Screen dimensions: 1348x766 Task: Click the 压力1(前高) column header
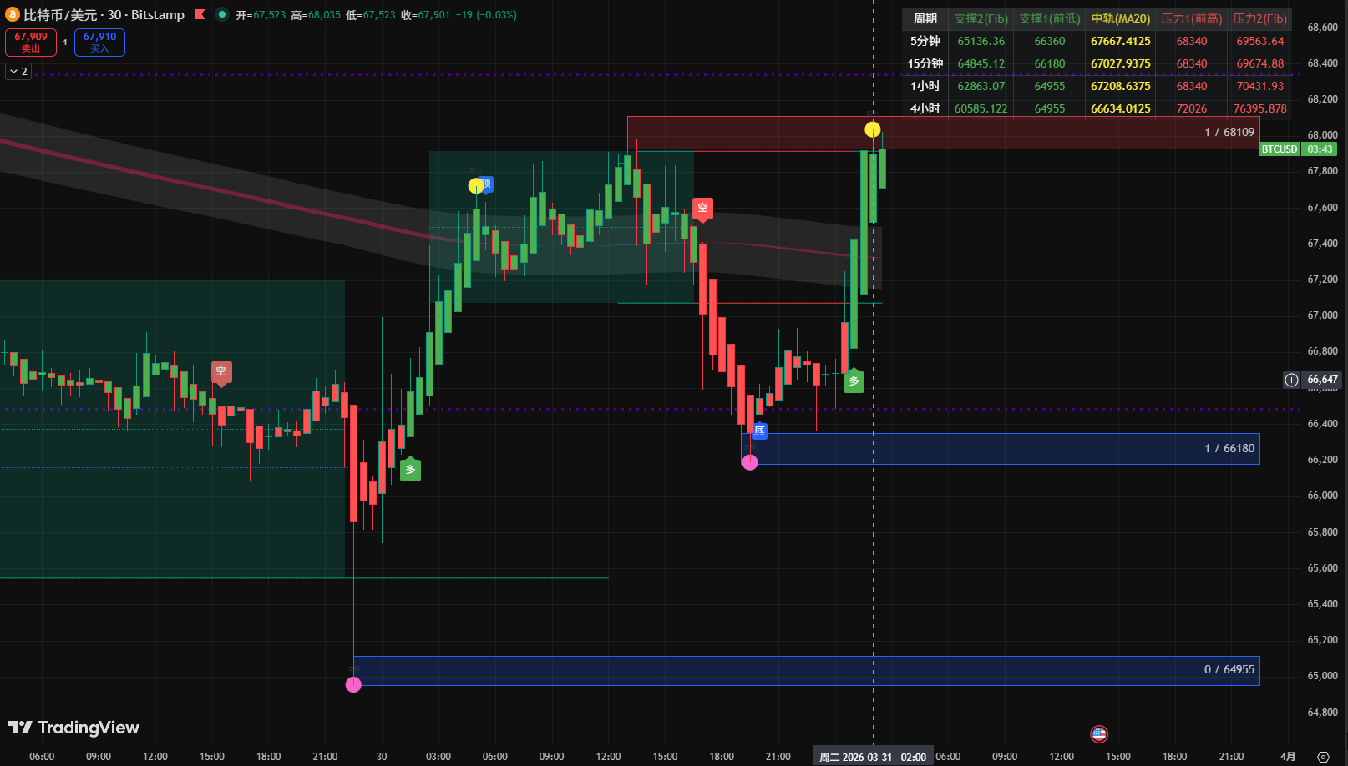1192,18
